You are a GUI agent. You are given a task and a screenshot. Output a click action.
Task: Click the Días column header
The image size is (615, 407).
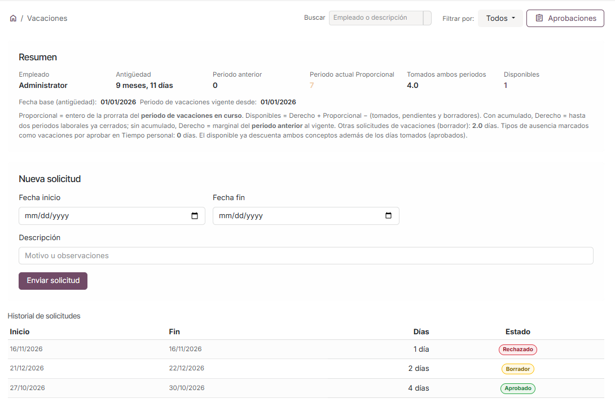click(x=421, y=332)
